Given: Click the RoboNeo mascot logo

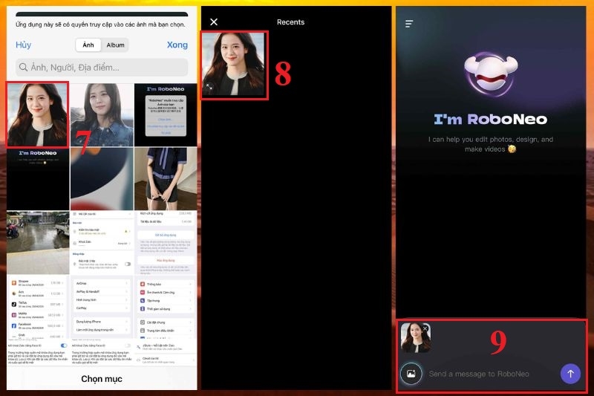Looking at the screenshot, I should [491, 74].
